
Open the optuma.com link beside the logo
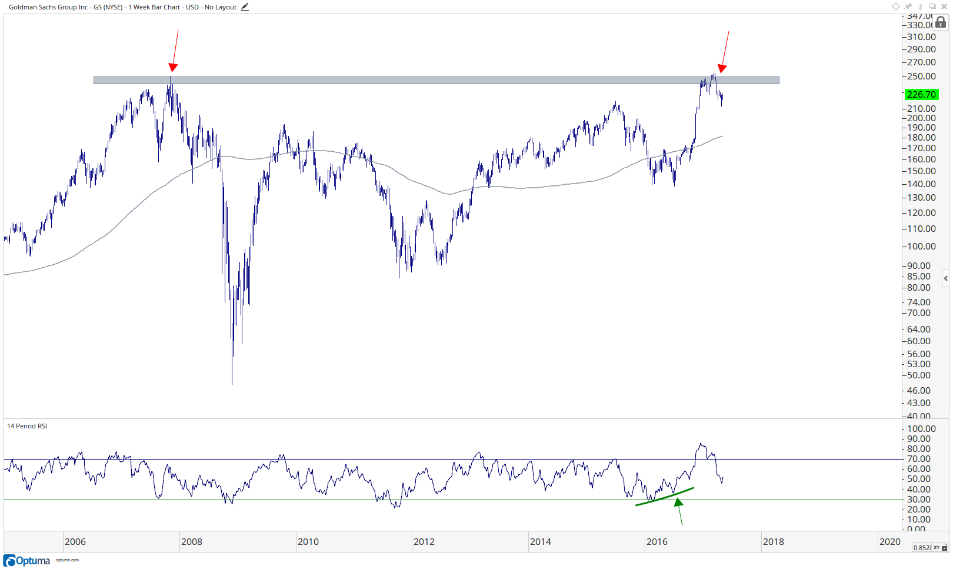(x=67, y=560)
